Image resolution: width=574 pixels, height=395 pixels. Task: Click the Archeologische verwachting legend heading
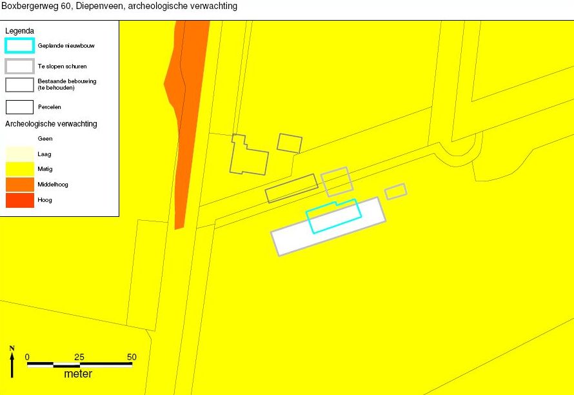click(51, 124)
